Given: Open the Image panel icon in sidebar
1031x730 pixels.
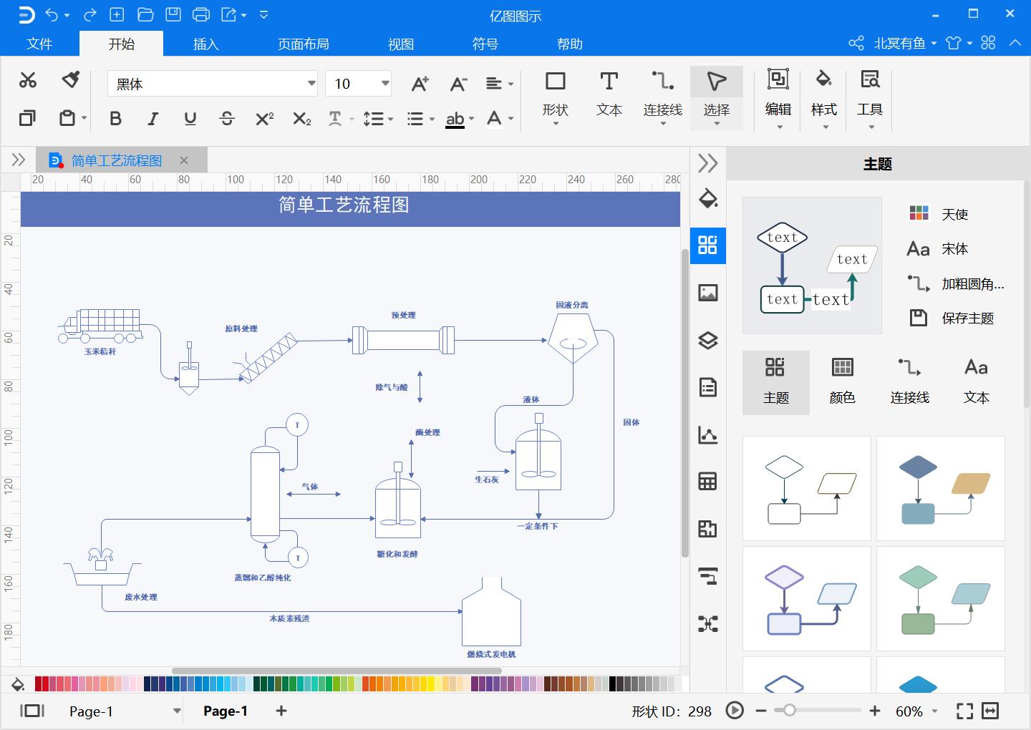Looking at the screenshot, I should (x=707, y=293).
